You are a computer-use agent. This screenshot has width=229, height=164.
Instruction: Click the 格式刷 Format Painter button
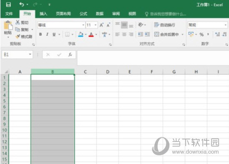point(24,37)
